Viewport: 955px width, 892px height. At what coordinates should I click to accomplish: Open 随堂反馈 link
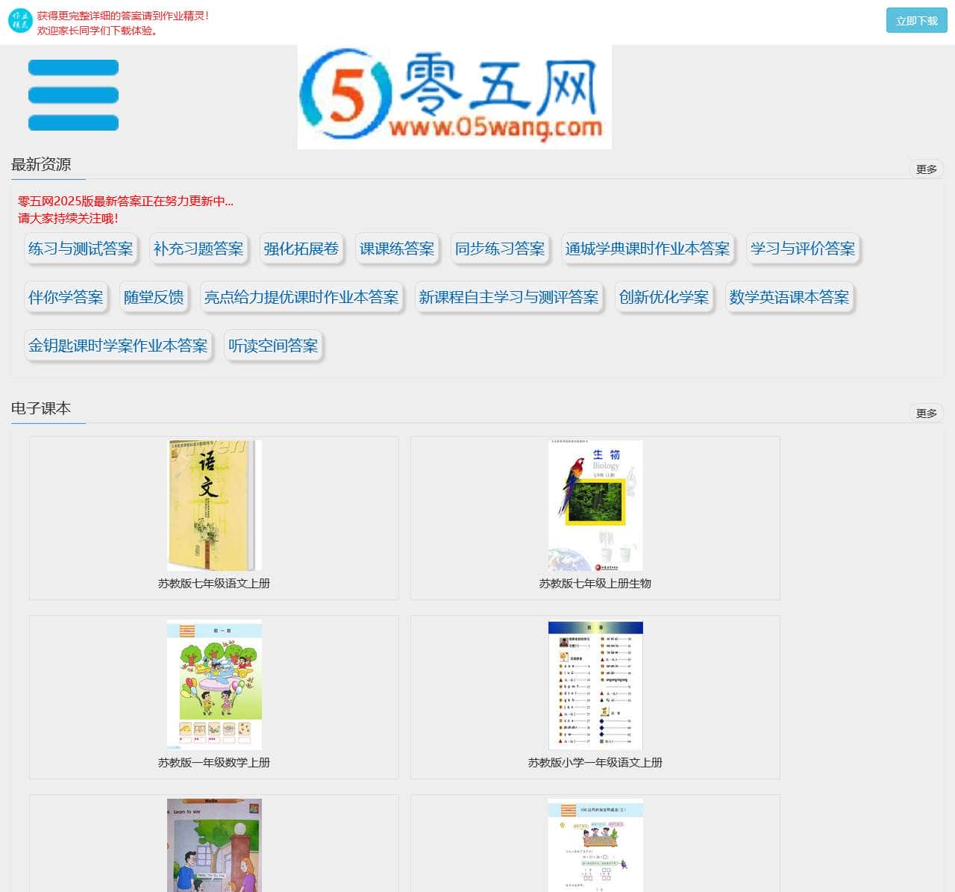coord(154,297)
